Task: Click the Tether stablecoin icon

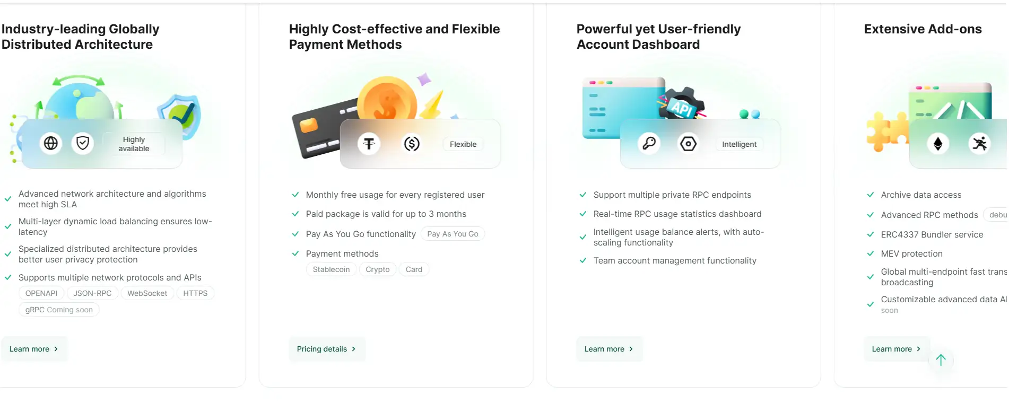Action: [369, 143]
